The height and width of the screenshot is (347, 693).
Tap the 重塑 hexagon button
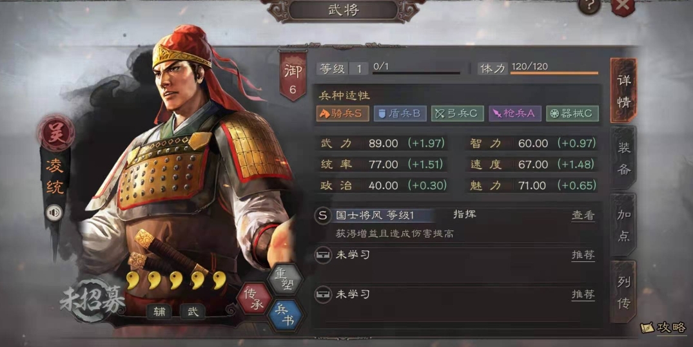(286, 279)
